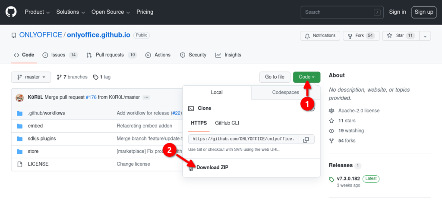Open the .github/workflows folder

click(x=46, y=113)
